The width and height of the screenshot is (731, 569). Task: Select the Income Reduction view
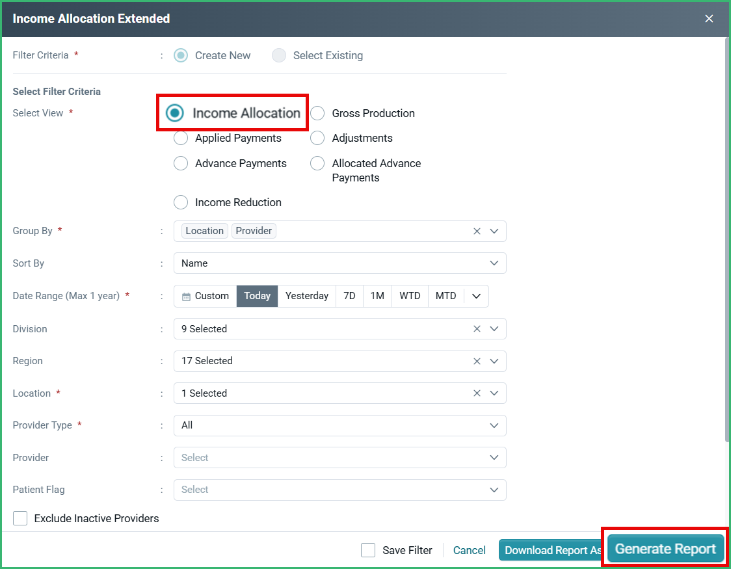pyautogui.click(x=180, y=202)
